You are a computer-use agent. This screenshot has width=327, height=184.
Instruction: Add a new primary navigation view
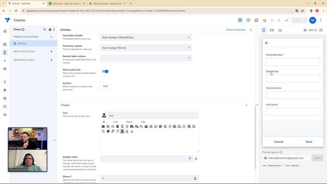(x=51, y=37)
